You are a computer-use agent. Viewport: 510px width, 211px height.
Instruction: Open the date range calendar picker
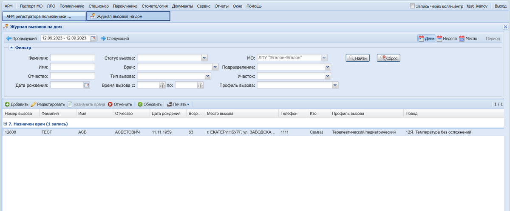tap(93, 38)
